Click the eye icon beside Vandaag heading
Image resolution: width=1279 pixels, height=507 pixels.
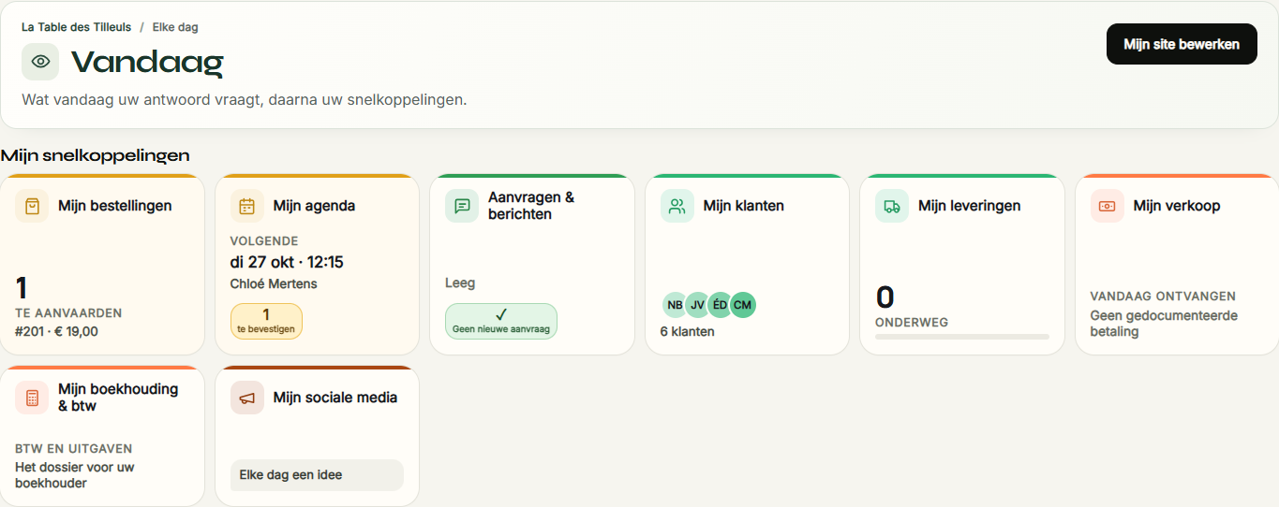pyautogui.click(x=40, y=62)
